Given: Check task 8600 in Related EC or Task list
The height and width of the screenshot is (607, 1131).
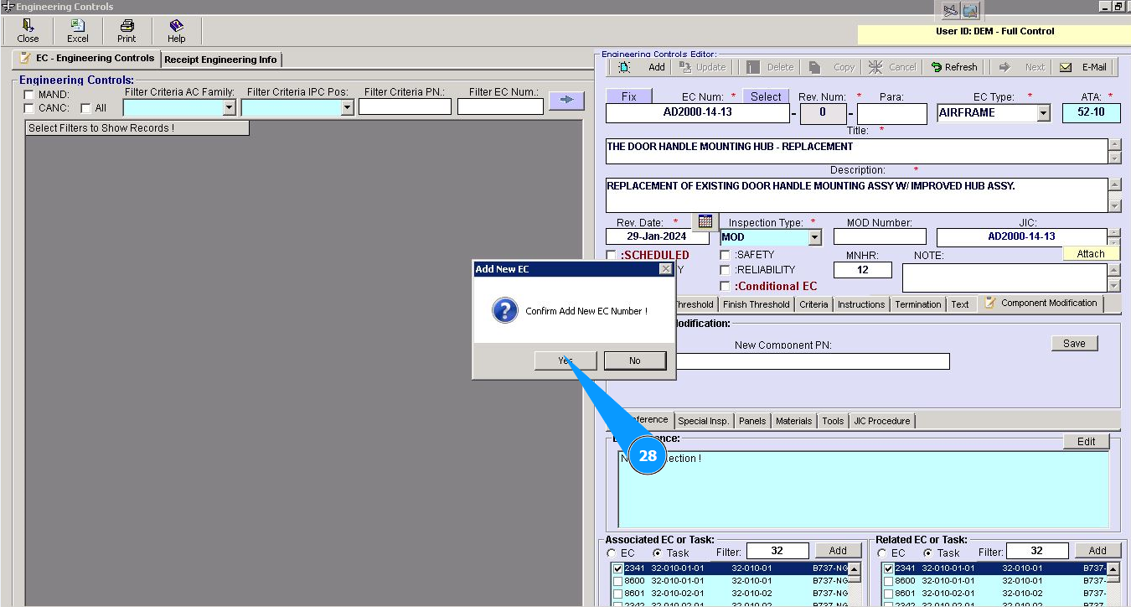Looking at the screenshot, I should (x=889, y=581).
